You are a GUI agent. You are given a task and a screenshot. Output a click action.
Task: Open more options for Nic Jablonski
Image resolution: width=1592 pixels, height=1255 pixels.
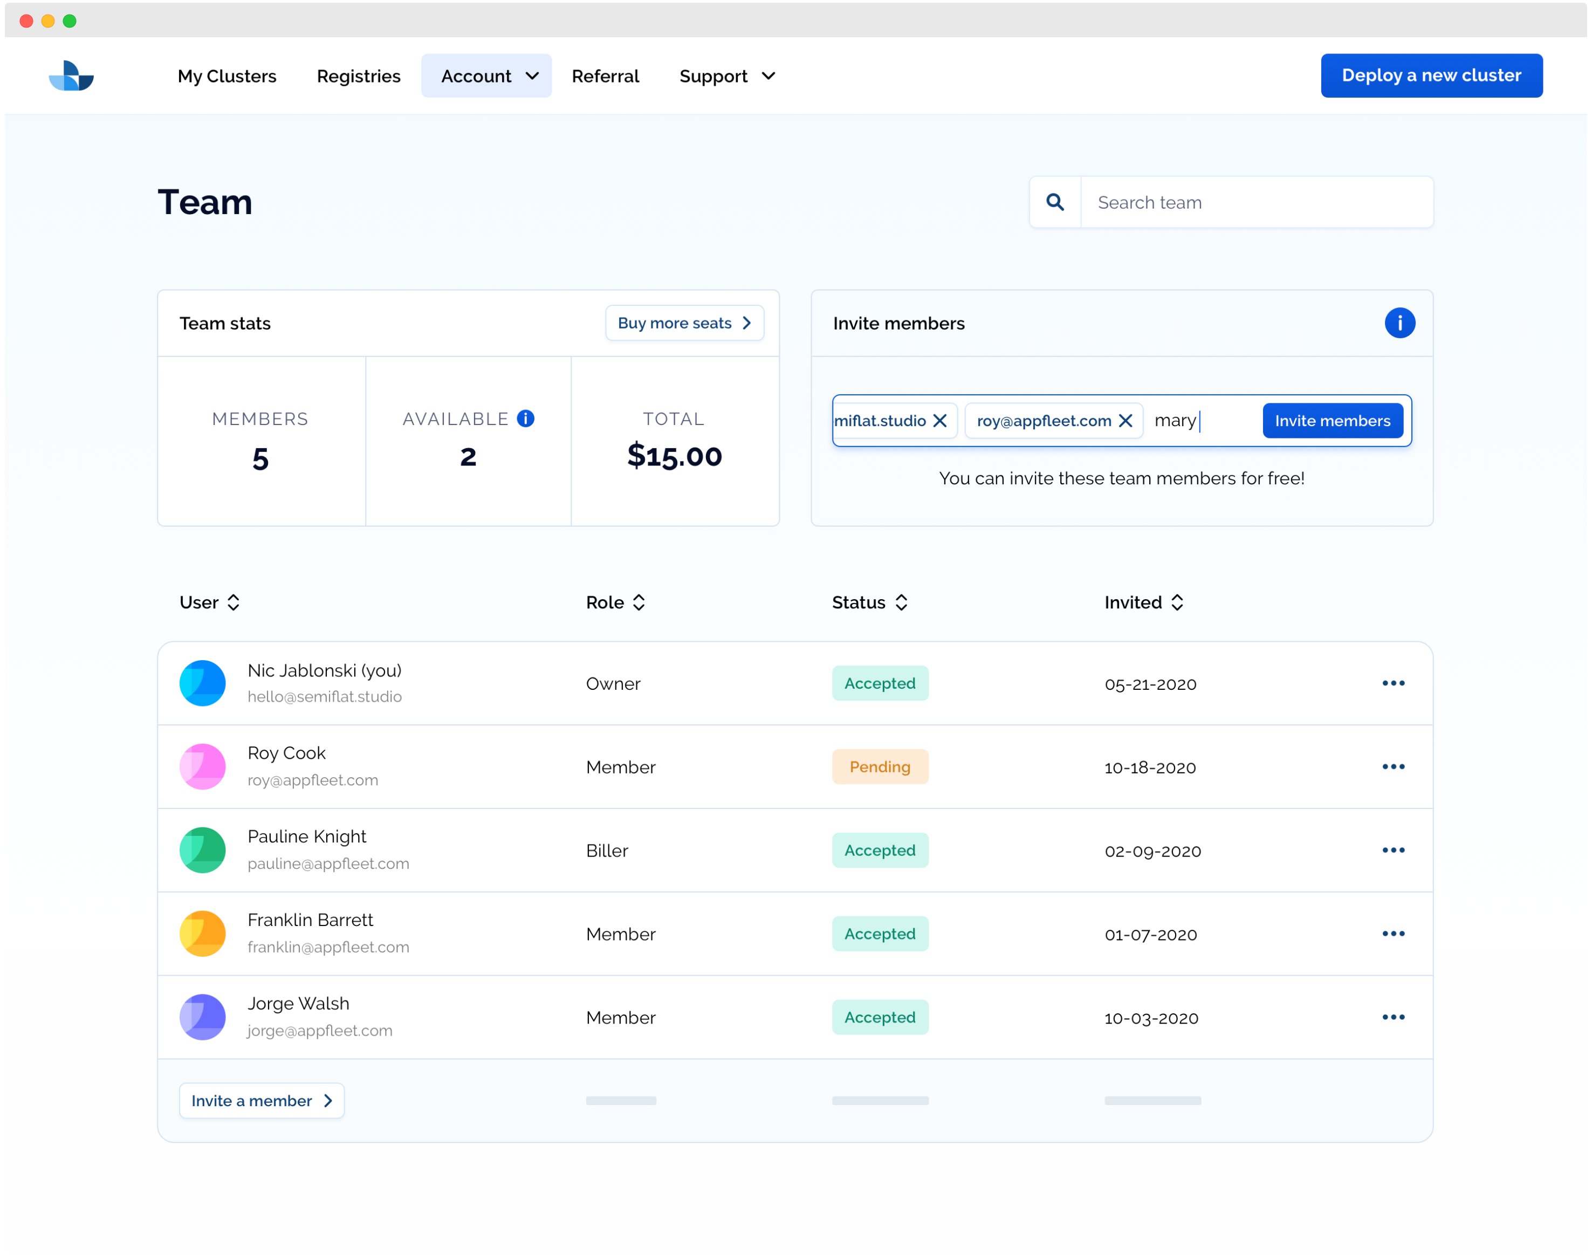point(1392,683)
